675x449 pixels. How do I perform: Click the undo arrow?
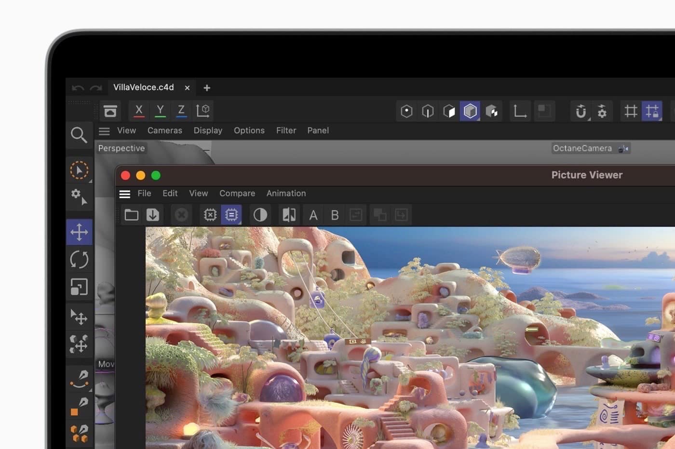coord(78,88)
